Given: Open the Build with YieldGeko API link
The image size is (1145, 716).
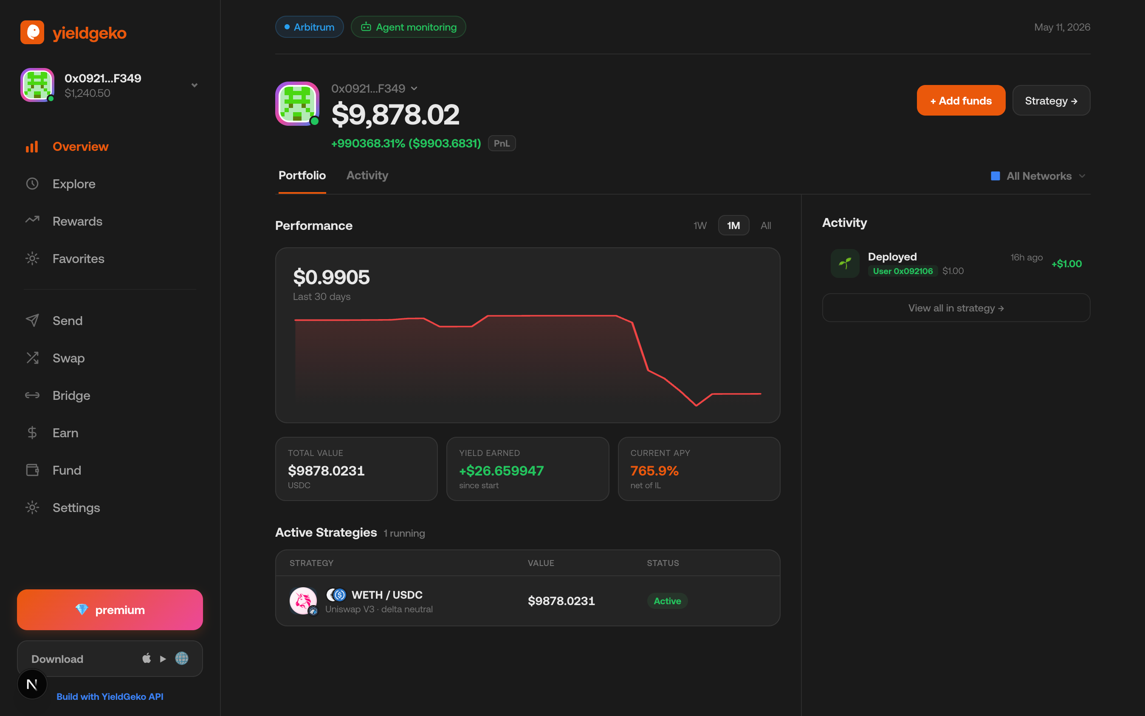Looking at the screenshot, I should tap(110, 696).
